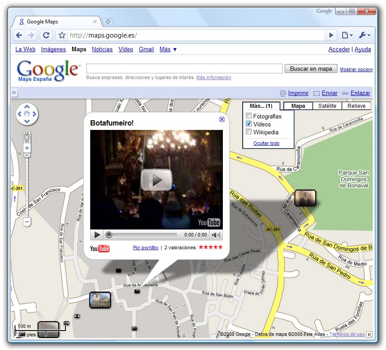Reload the Google Maps page
386x350 pixels.
[x=46, y=35]
